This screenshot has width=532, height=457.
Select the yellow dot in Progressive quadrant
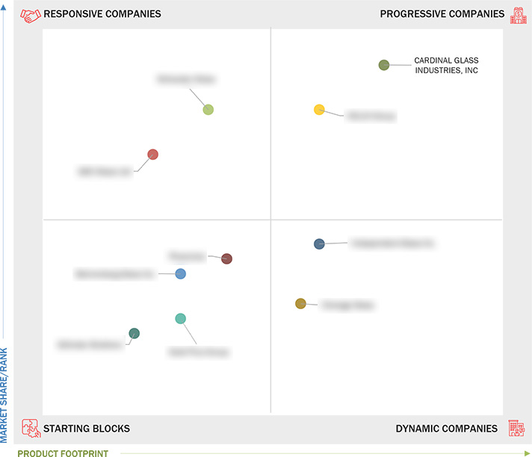(x=319, y=110)
